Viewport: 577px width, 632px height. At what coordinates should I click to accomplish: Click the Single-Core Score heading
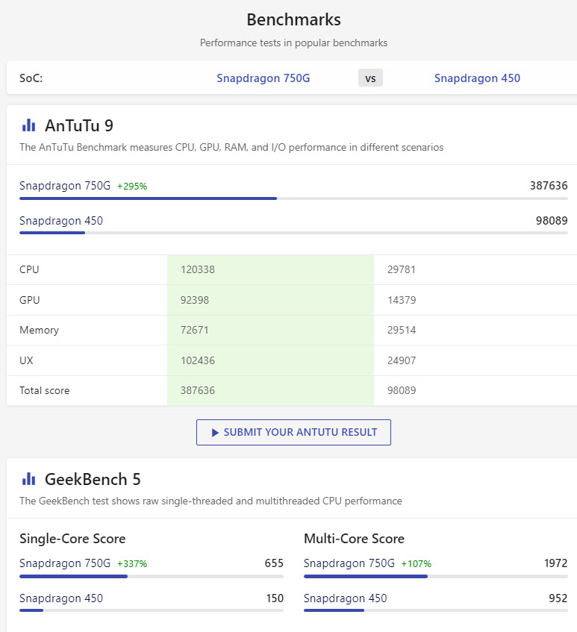coord(72,539)
